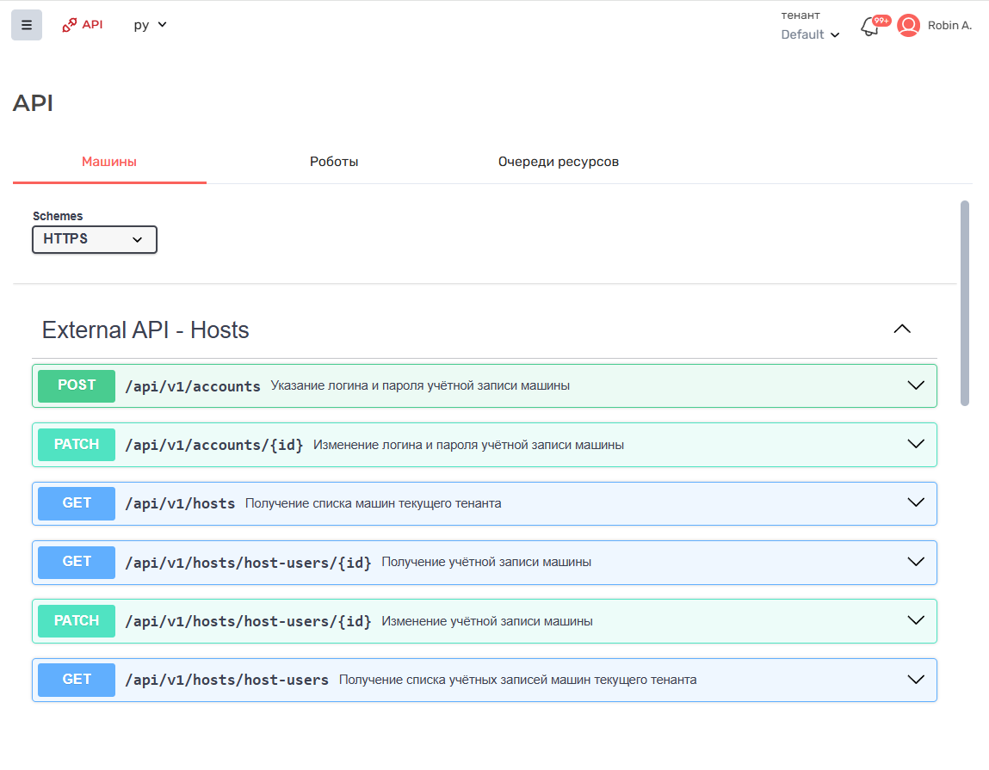
Task: Click the PATCH badge for host-users/{id}
Action: pos(77,621)
